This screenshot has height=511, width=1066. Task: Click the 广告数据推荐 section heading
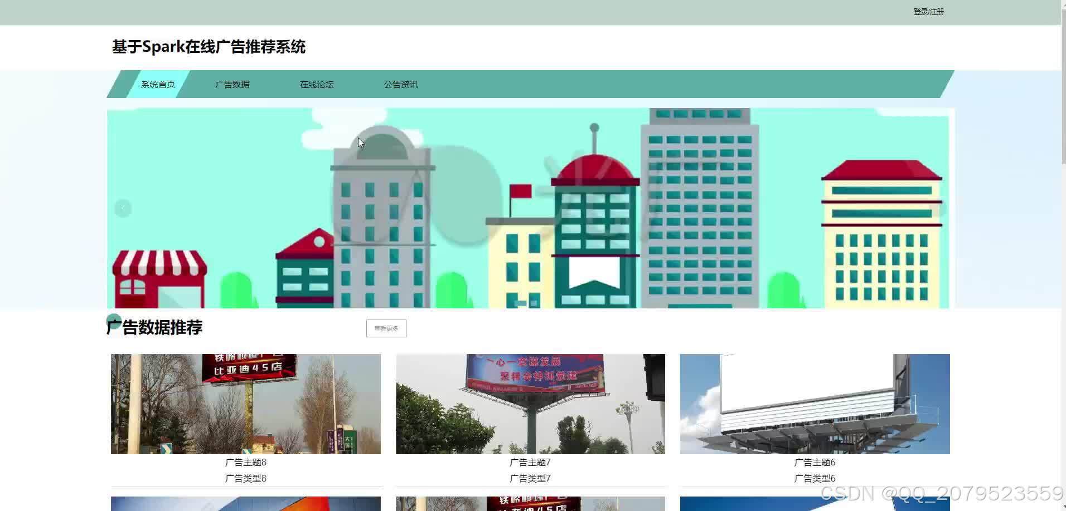point(155,327)
